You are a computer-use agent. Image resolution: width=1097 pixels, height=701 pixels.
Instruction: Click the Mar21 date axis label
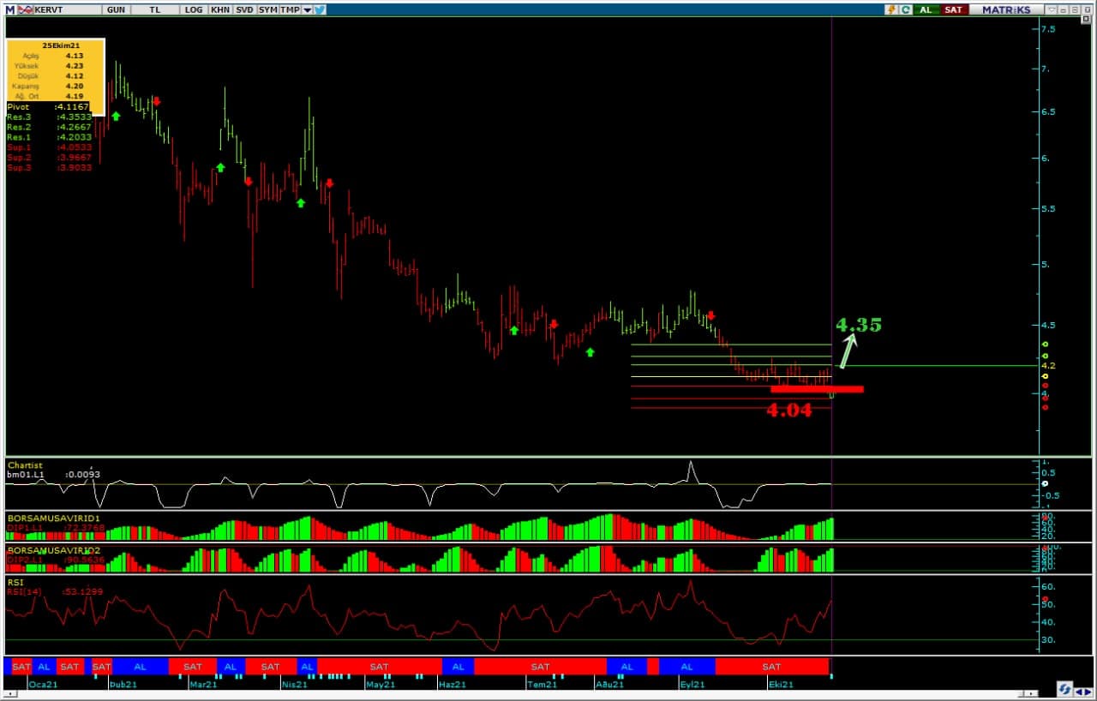tap(203, 685)
